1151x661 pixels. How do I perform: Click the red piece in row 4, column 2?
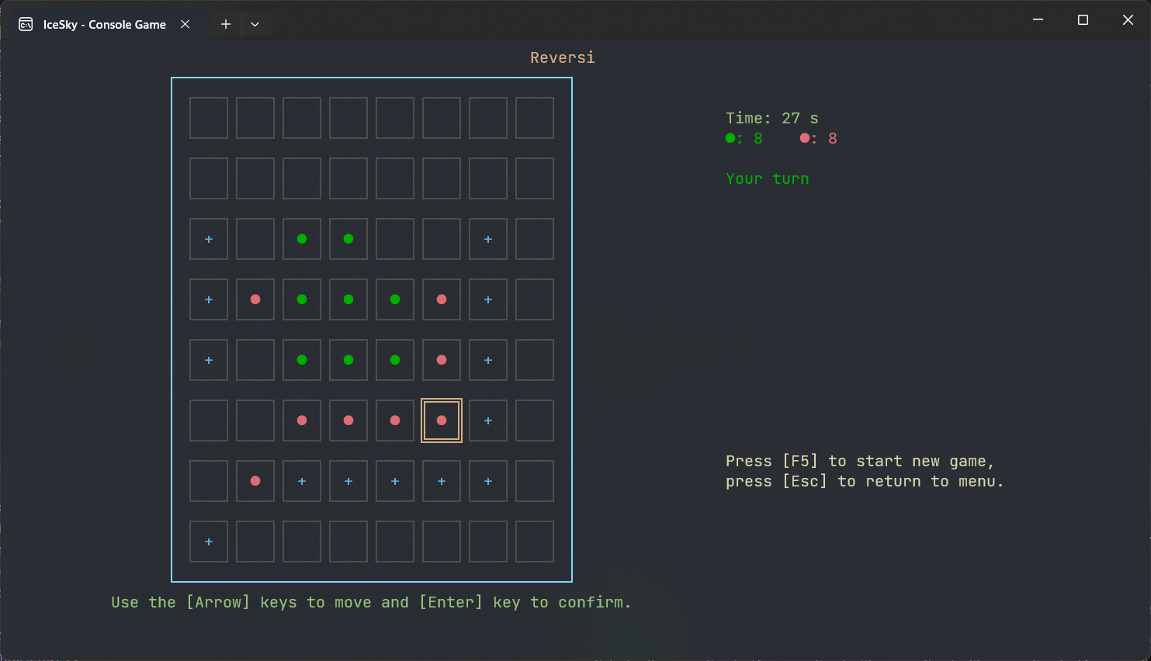click(x=255, y=299)
